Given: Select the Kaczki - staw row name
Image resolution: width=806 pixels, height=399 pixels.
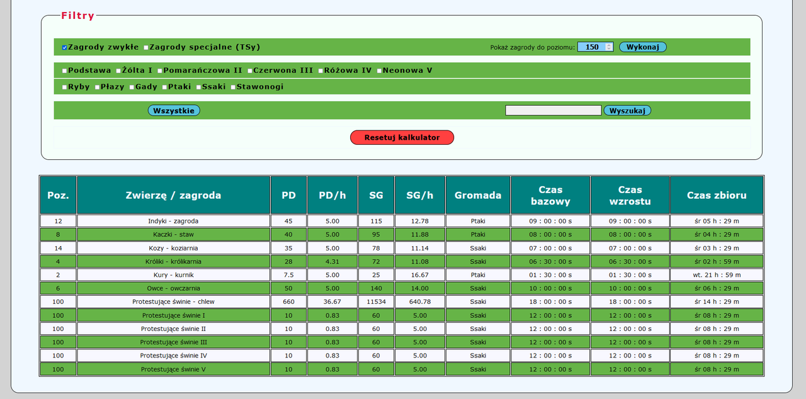Looking at the screenshot, I should (174, 234).
